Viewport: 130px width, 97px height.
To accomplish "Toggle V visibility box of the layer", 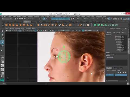I will [x=107, y=75].
